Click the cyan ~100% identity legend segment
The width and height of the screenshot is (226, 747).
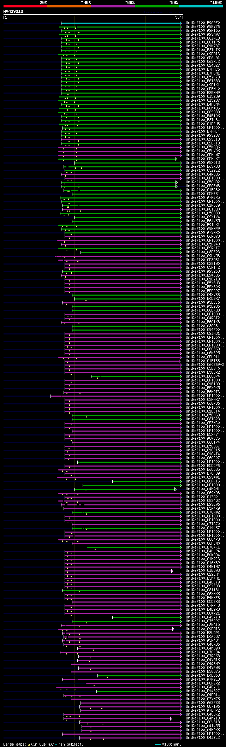click(201, 6)
